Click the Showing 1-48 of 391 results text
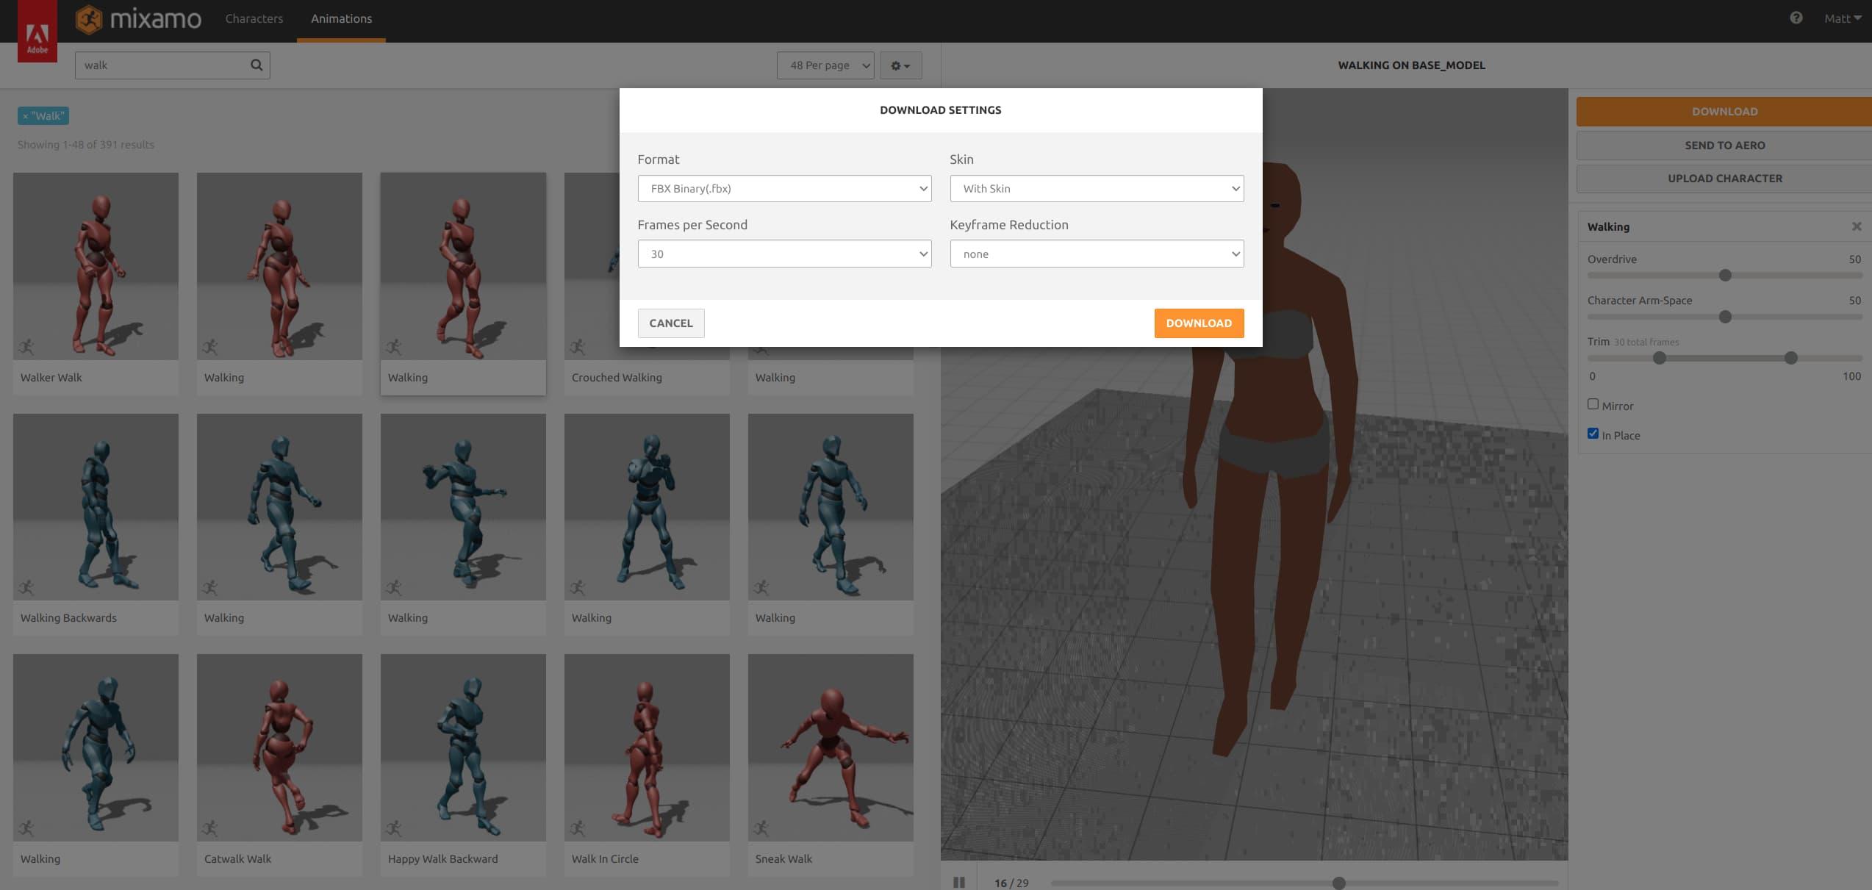1872x890 pixels. pyautogui.click(x=86, y=145)
